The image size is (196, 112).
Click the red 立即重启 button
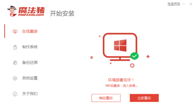[144, 98]
